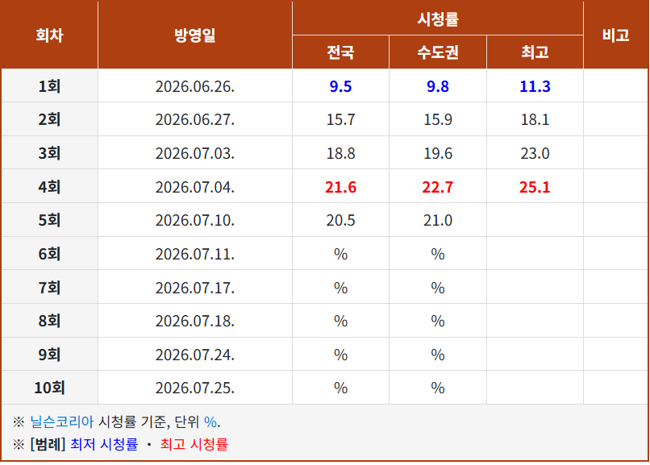Click the red 최고 시청률 legend text
Image resolution: width=650 pixels, height=465 pixels.
[x=194, y=444]
